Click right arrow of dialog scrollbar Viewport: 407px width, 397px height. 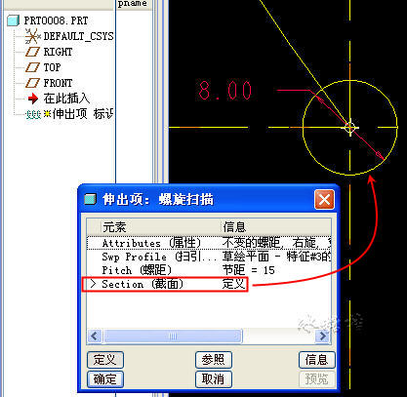(x=323, y=336)
